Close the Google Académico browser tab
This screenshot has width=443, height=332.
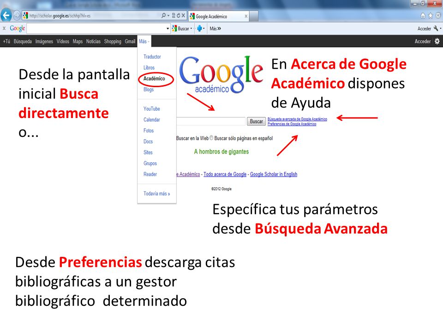tap(246, 16)
